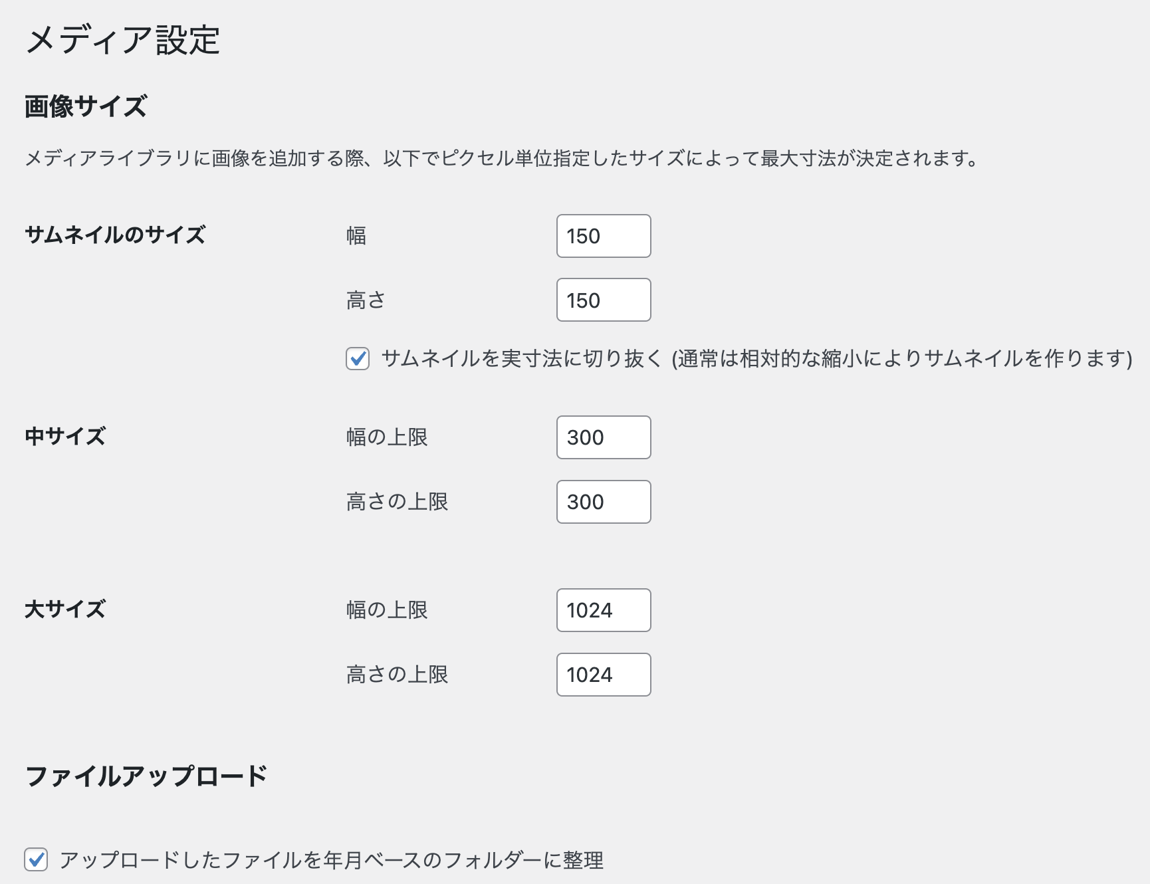Click the 高さの上限 label under 中サイズ
The image size is (1150, 884).
[x=397, y=502]
